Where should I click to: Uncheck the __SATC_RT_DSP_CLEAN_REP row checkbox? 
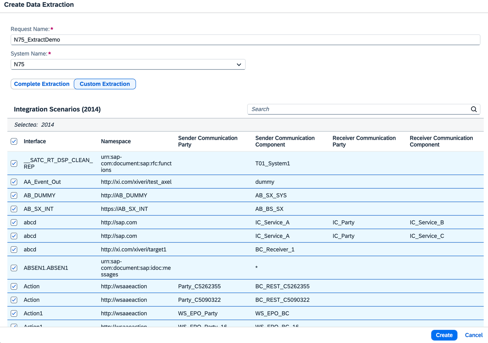point(14,163)
